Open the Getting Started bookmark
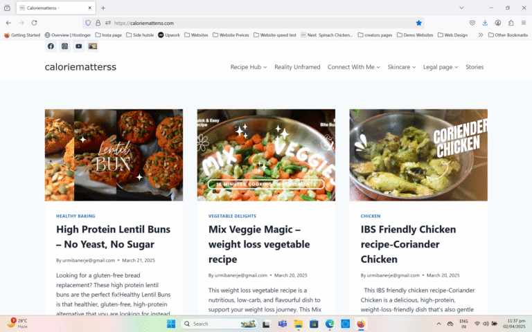 pos(22,35)
